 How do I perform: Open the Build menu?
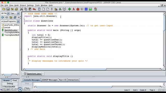click(x=16, y=5)
